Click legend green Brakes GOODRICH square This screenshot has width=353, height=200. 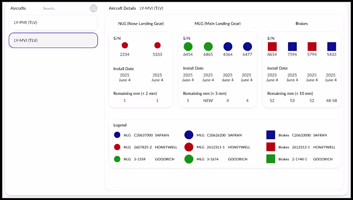coord(270,159)
